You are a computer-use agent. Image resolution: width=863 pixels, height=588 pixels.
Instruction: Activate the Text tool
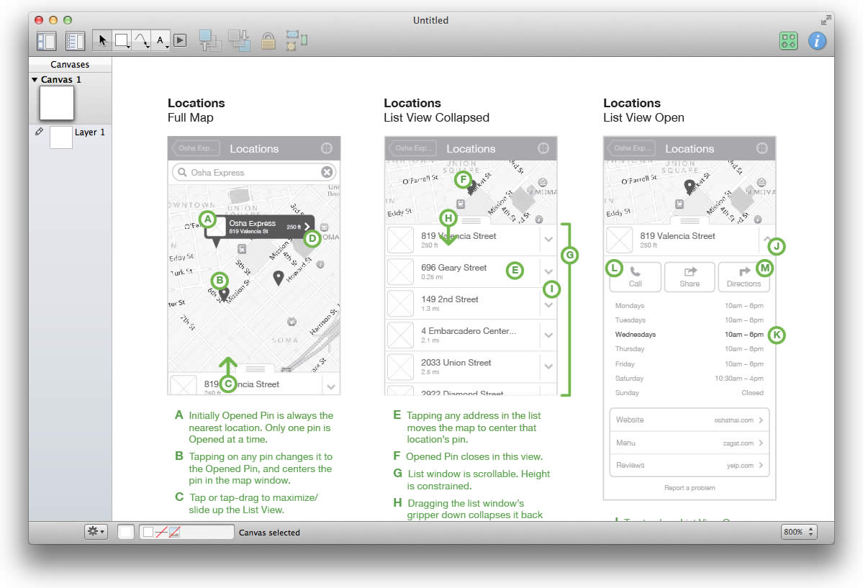coord(161,40)
